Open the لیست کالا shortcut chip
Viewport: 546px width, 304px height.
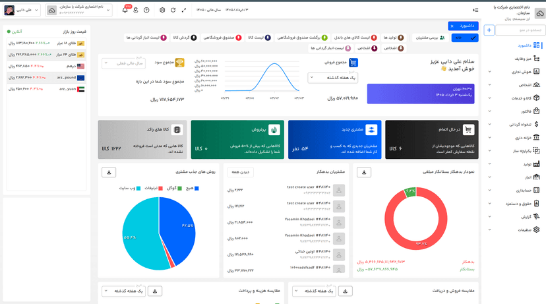point(259,38)
